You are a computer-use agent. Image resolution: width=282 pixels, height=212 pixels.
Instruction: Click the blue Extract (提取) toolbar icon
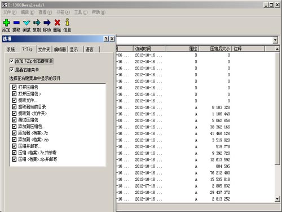[16, 23]
